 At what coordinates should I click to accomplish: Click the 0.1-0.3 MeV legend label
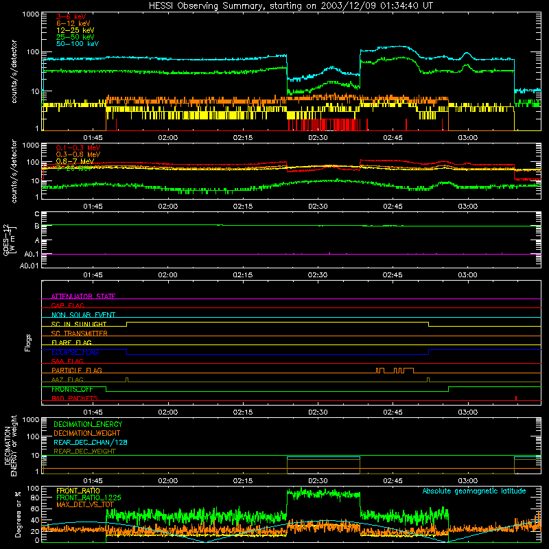point(78,148)
